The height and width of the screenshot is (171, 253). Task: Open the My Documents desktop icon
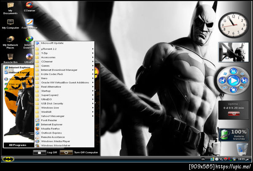pos(10,8)
